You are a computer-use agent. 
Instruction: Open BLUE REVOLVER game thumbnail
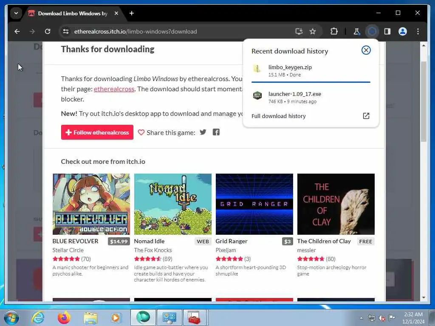coord(91,204)
